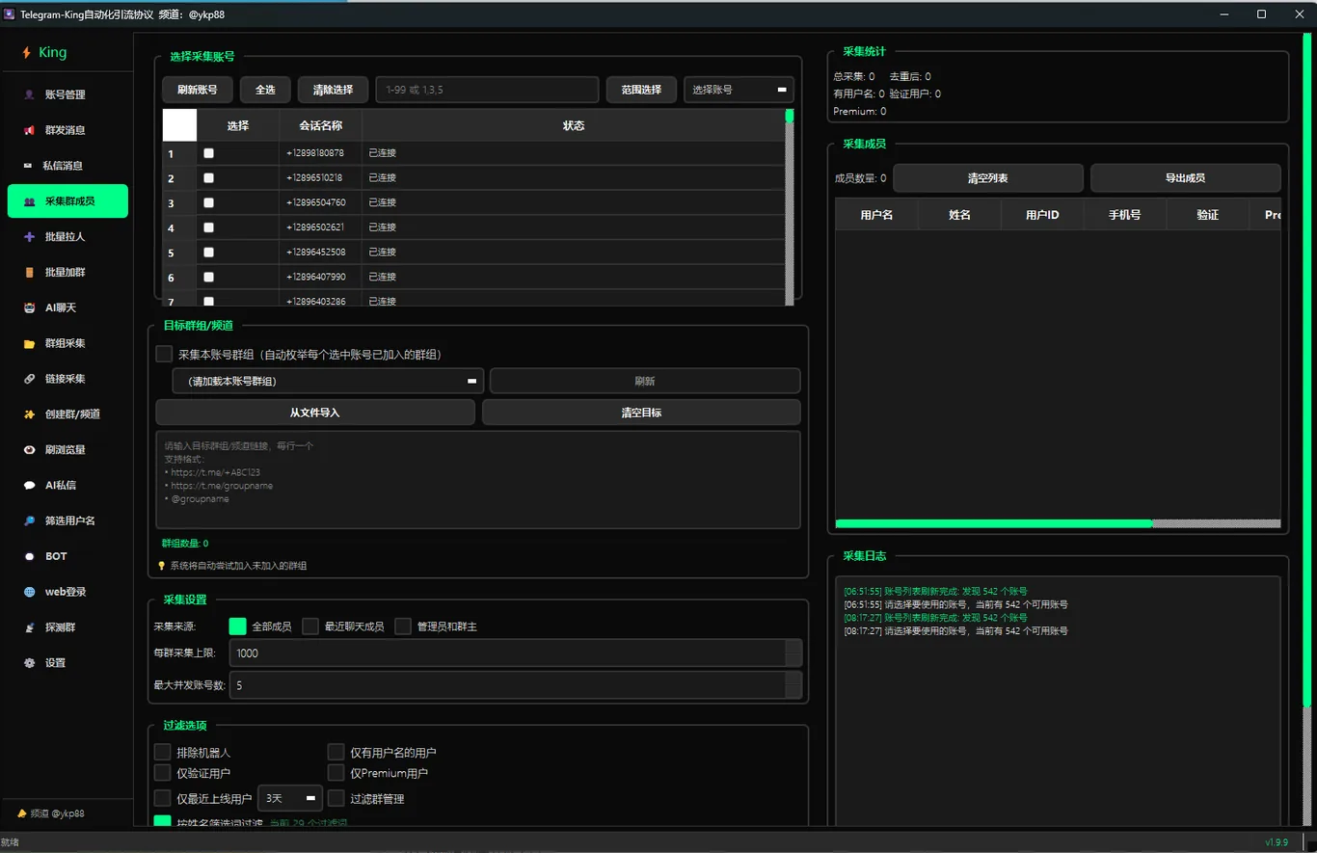Focus the account range field (1-99 或 1,3,5)
The height and width of the screenshot is (853, 1317).
[487, 90]
